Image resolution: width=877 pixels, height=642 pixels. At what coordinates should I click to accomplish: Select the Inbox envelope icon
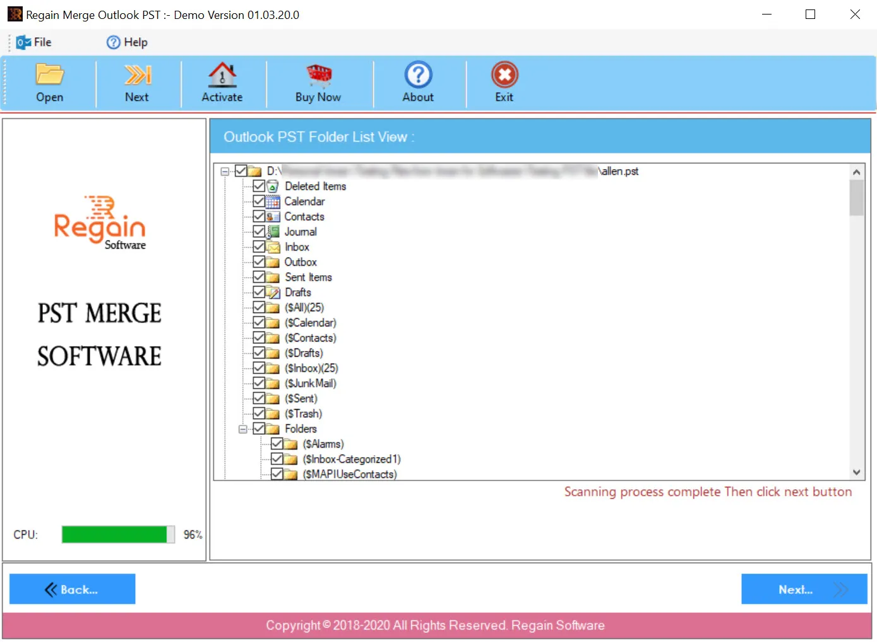point(273,247)
